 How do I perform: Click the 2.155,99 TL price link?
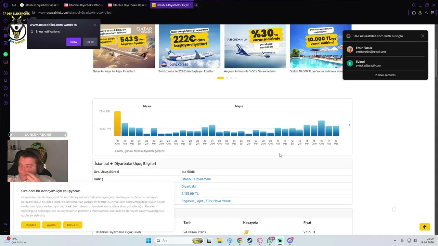190,194
